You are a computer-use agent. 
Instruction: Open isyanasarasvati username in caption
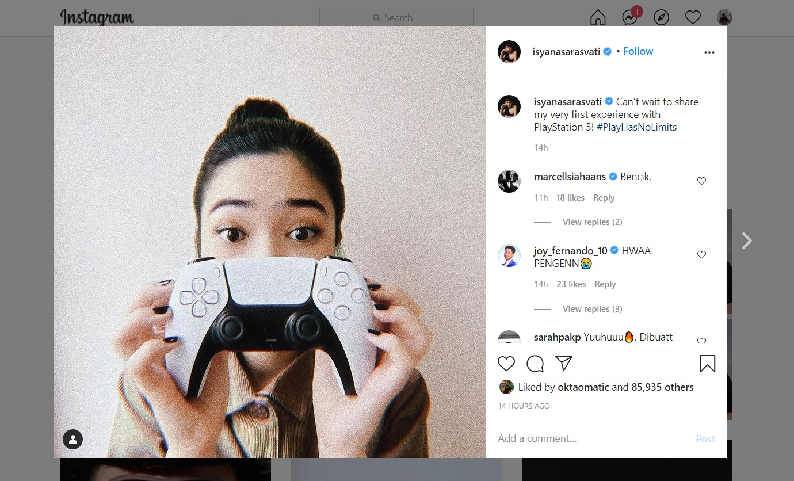pyautogui.click(x=568, y=102)
